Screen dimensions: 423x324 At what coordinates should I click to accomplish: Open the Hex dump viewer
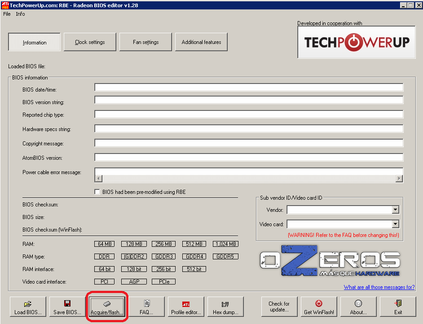(x=225, y=307)
